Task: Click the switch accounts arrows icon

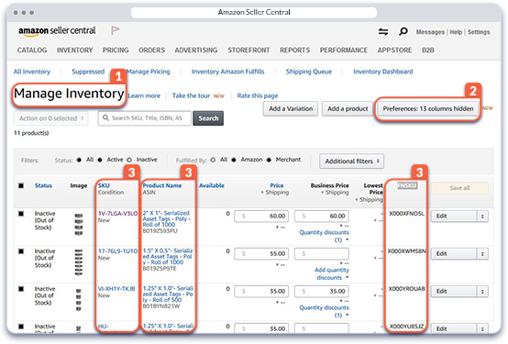Action: tap(383, 31)
